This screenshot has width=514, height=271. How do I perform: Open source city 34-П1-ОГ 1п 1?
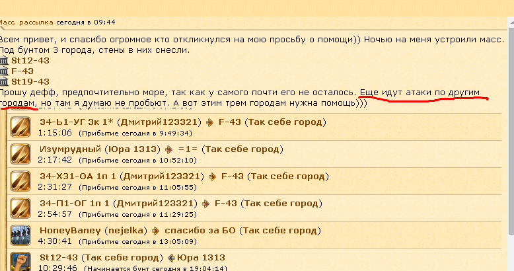click(75, 204)
